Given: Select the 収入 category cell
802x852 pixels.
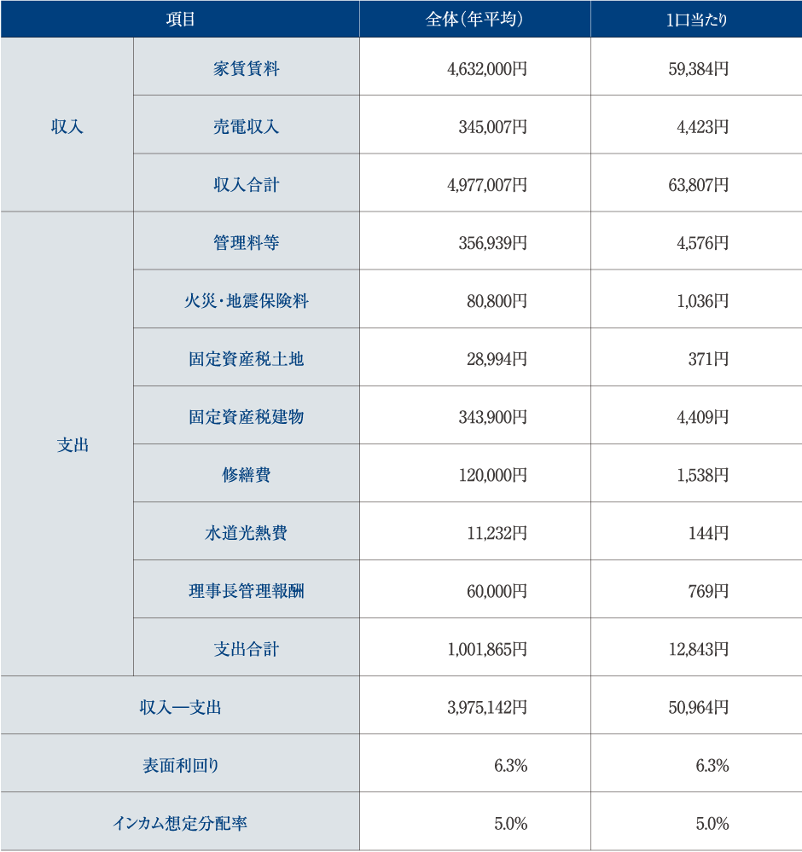Looking at the screenshot, I should [x=67, y=126].
